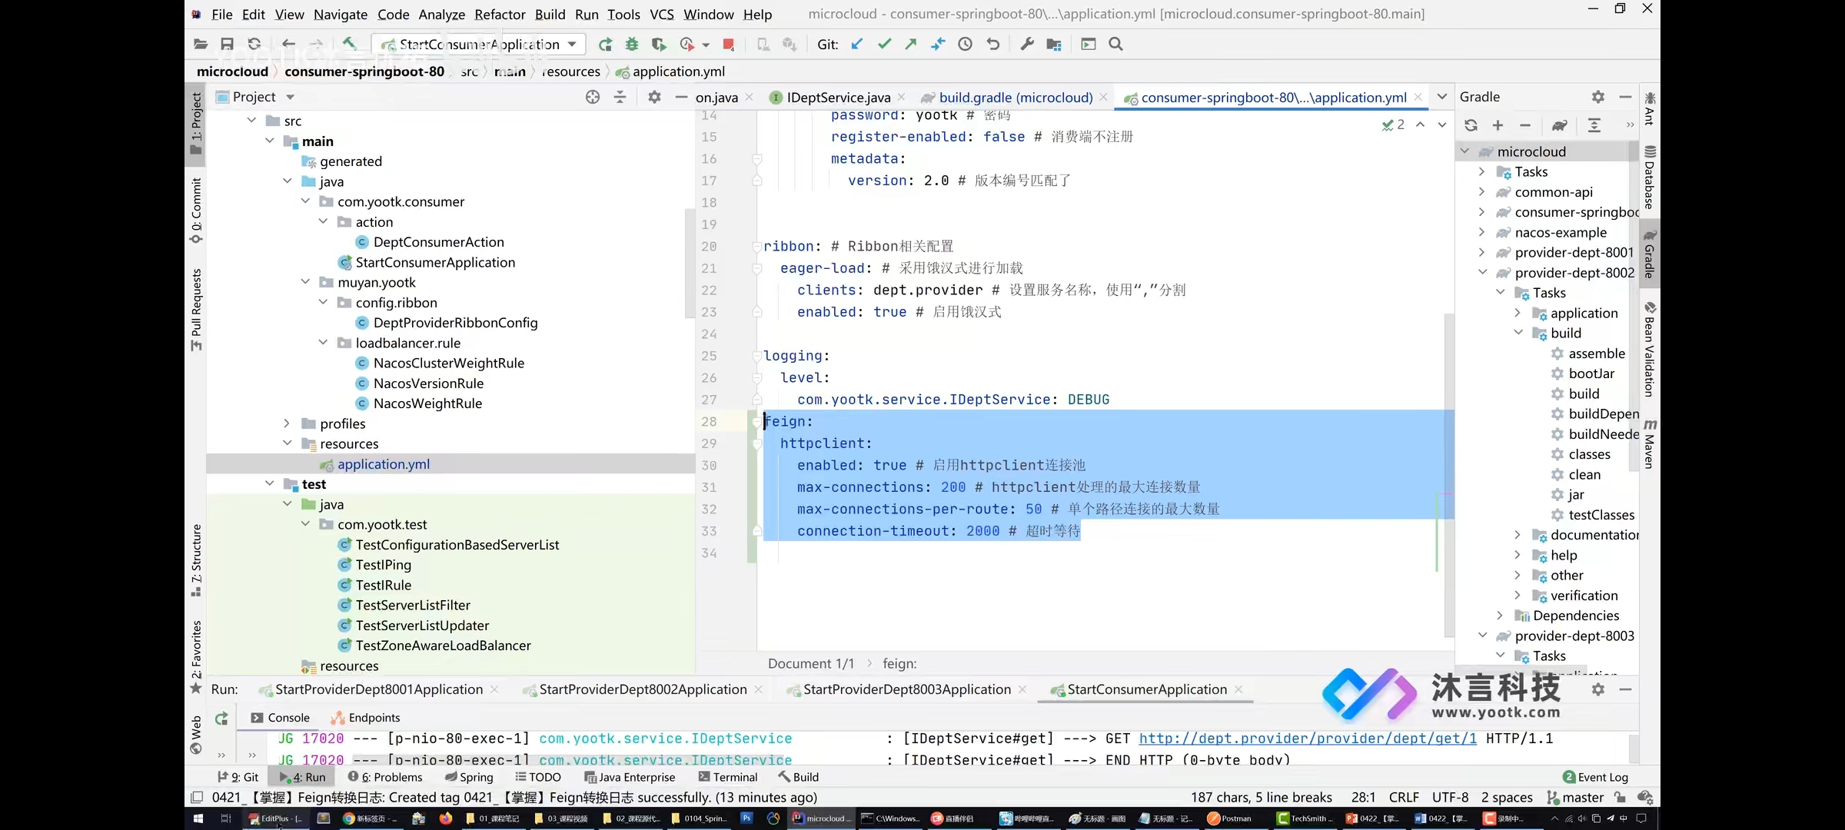1845x830 pixels.
Task: Open the VCS menu
Action: click(661, 14)
